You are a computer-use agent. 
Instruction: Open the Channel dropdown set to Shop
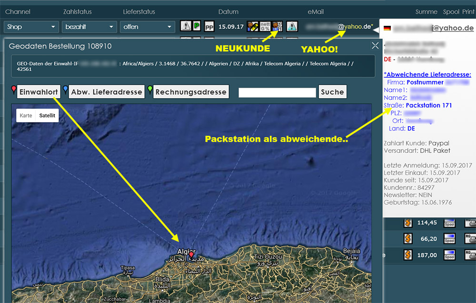point(31,27)
